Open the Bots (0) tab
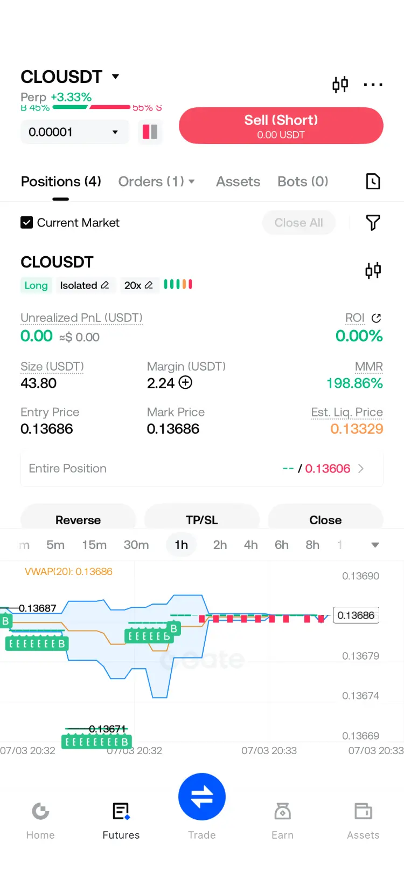 pos(303,182)
